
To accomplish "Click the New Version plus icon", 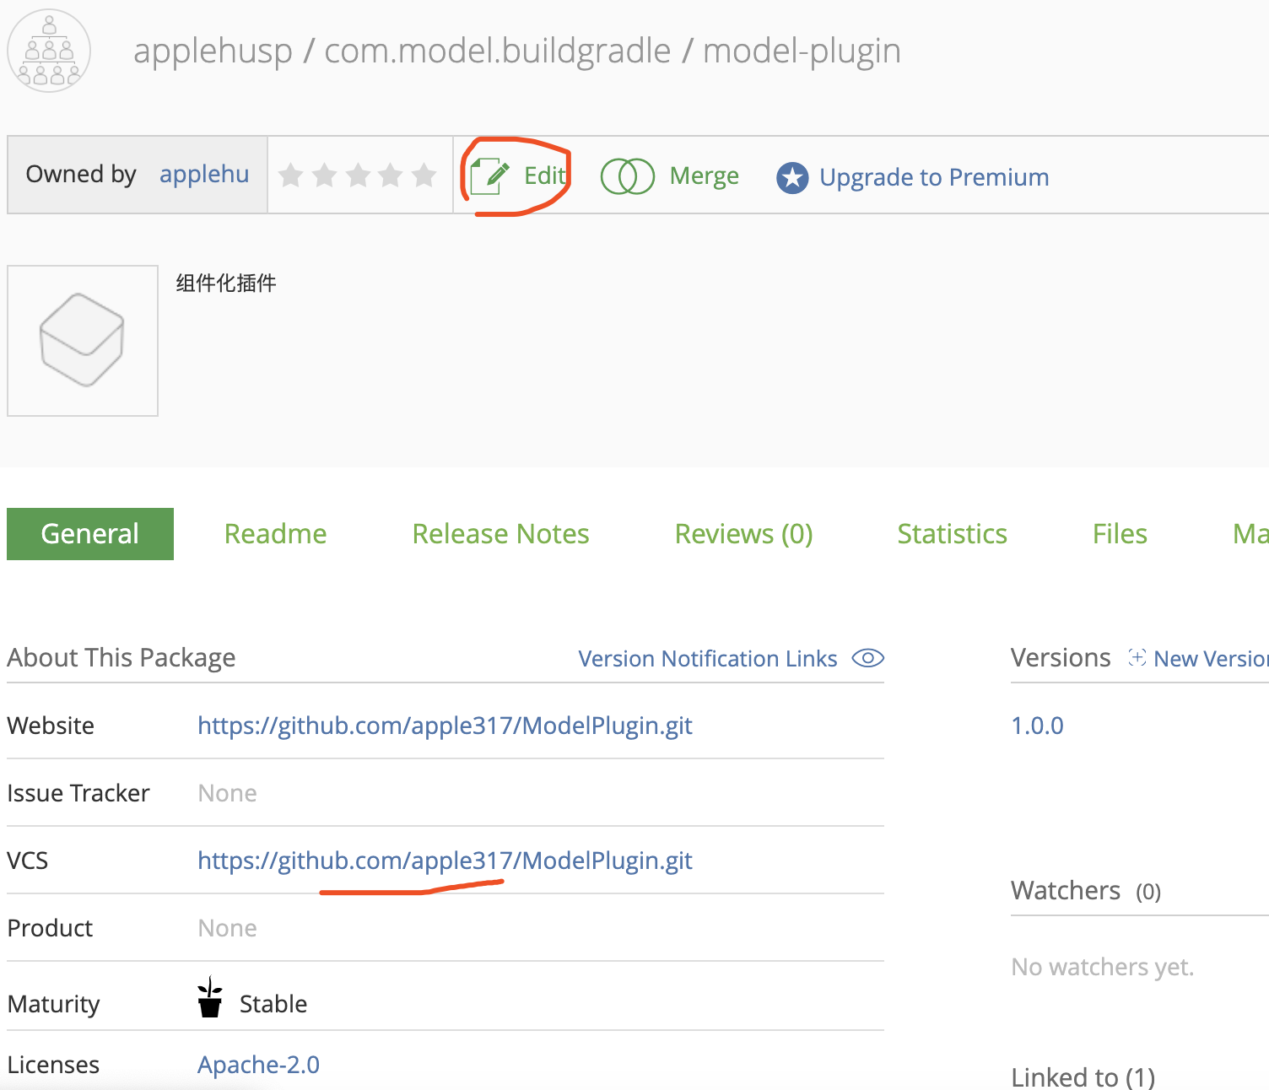I will click(x=1137, y=657).
